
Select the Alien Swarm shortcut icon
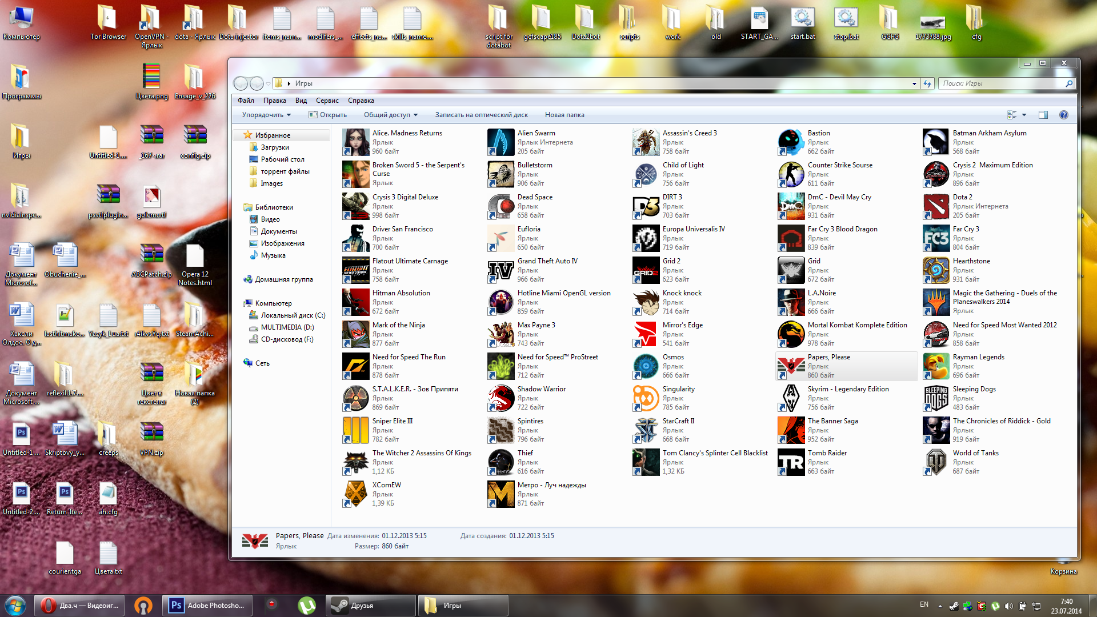point(501,142)
